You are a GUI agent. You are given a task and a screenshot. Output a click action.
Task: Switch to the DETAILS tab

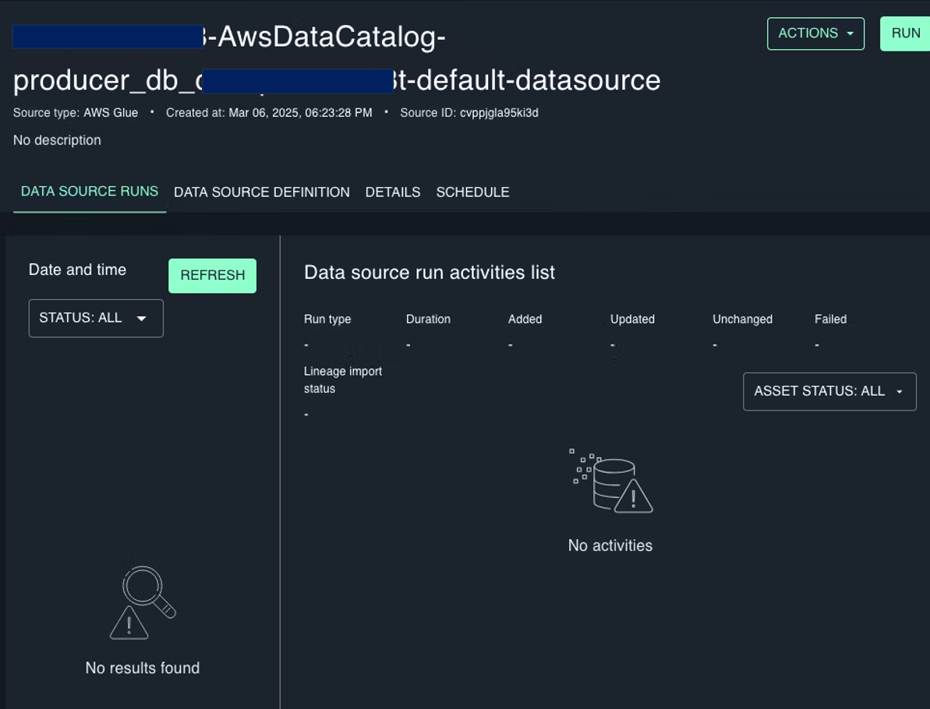click(x=393, y=192)
